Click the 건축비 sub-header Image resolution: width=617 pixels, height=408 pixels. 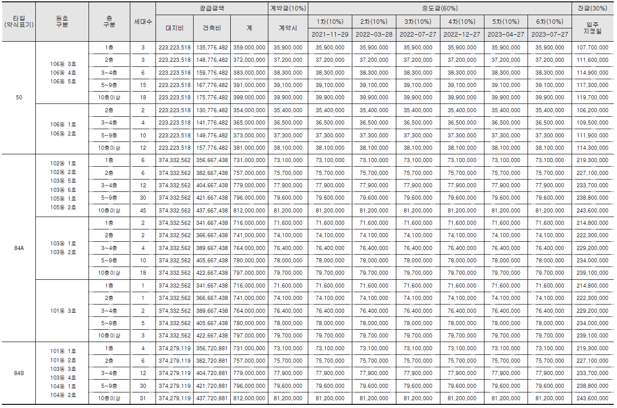click(212, 28)
